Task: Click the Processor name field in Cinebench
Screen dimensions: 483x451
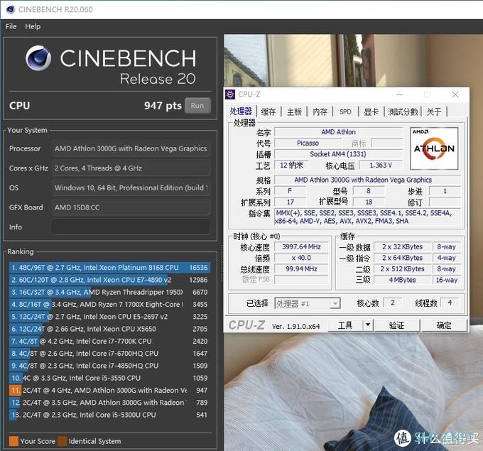Action: 131,148
